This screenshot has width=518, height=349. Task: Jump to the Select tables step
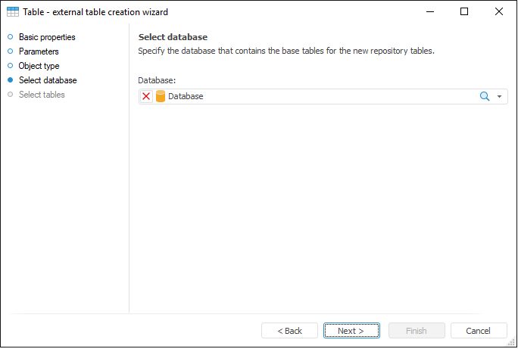click(x=42, y=95)
